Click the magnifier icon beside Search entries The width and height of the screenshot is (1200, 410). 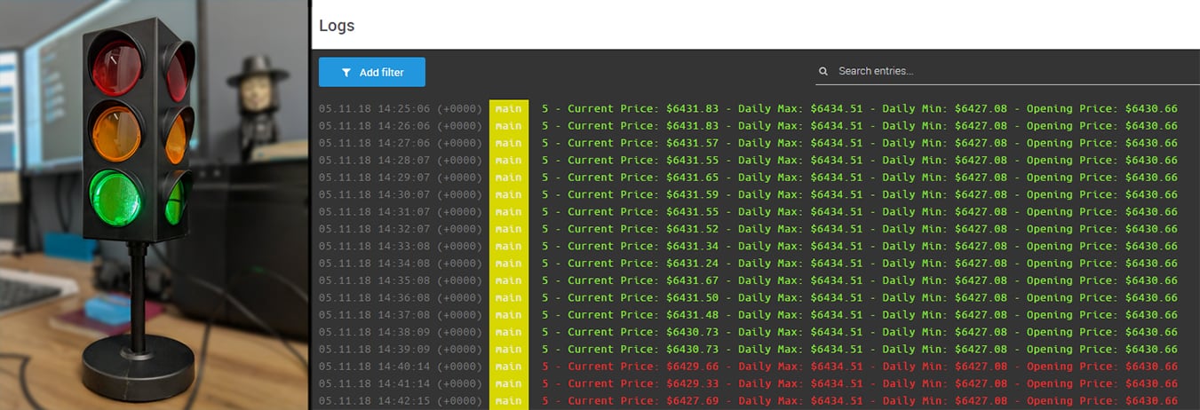tap(823, 71)
